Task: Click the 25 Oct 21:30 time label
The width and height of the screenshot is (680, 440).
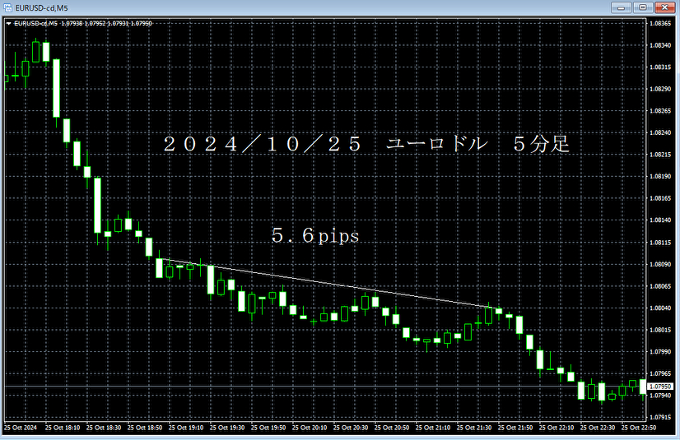Action: pyautogui.click(x=474, y=428)
